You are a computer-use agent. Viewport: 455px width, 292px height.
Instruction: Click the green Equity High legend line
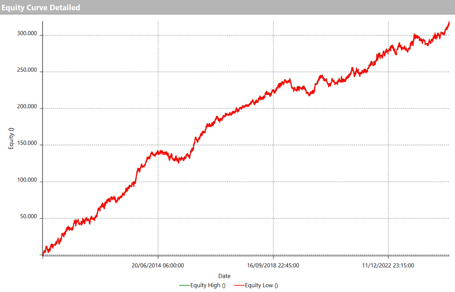tap(184, 286)
